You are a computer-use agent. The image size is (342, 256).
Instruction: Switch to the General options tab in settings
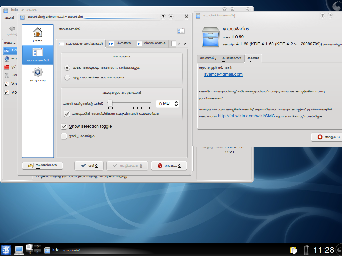81,44
